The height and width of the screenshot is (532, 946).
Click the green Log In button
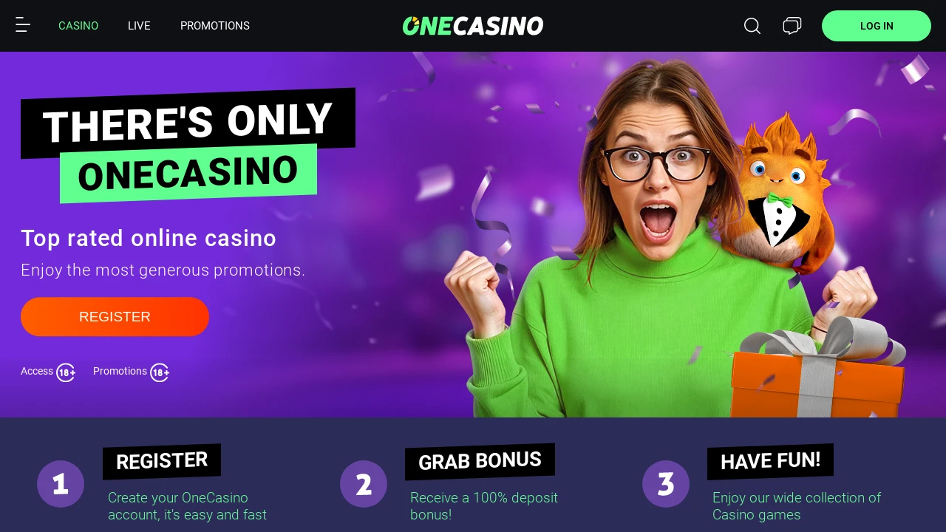pyautogui.click(x=877, y=26)
